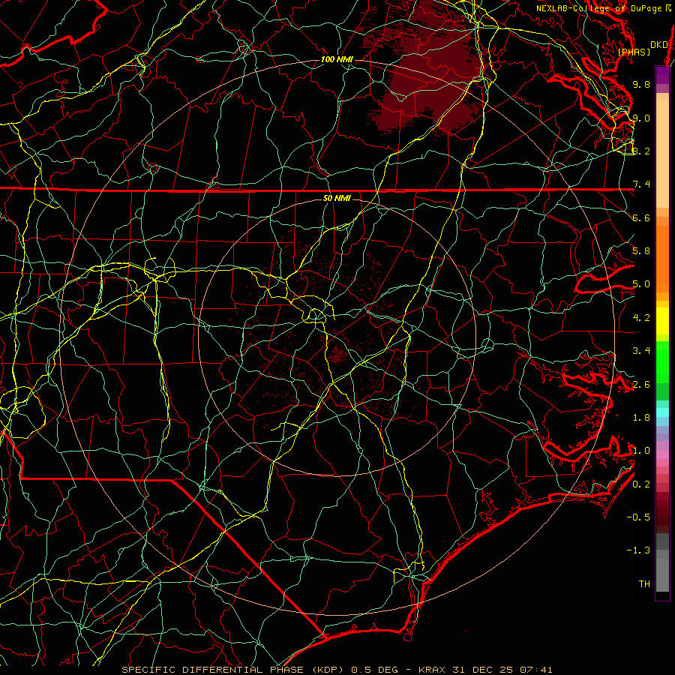Click the bright yellow color bar segment
The height and width of the screenshot is (675, 675).
[x=662, y=321]
